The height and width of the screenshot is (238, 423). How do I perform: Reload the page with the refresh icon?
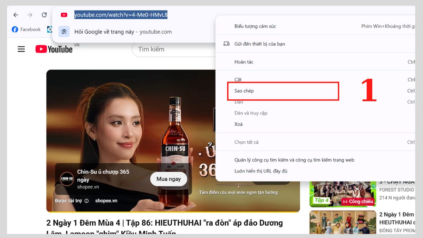pos(44,15)
